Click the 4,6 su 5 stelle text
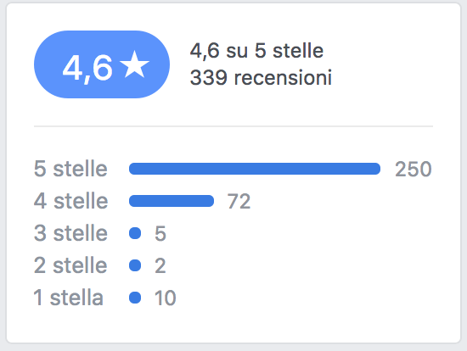 pyautogui.click(x=256, y=51)
